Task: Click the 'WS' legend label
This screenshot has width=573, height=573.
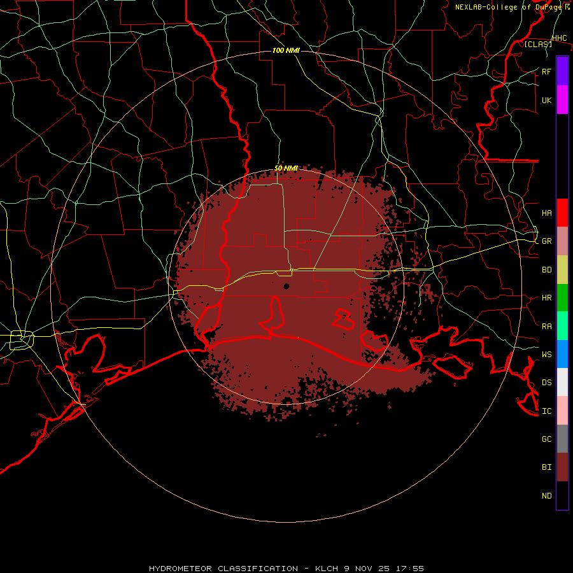Action: point(547,355)
